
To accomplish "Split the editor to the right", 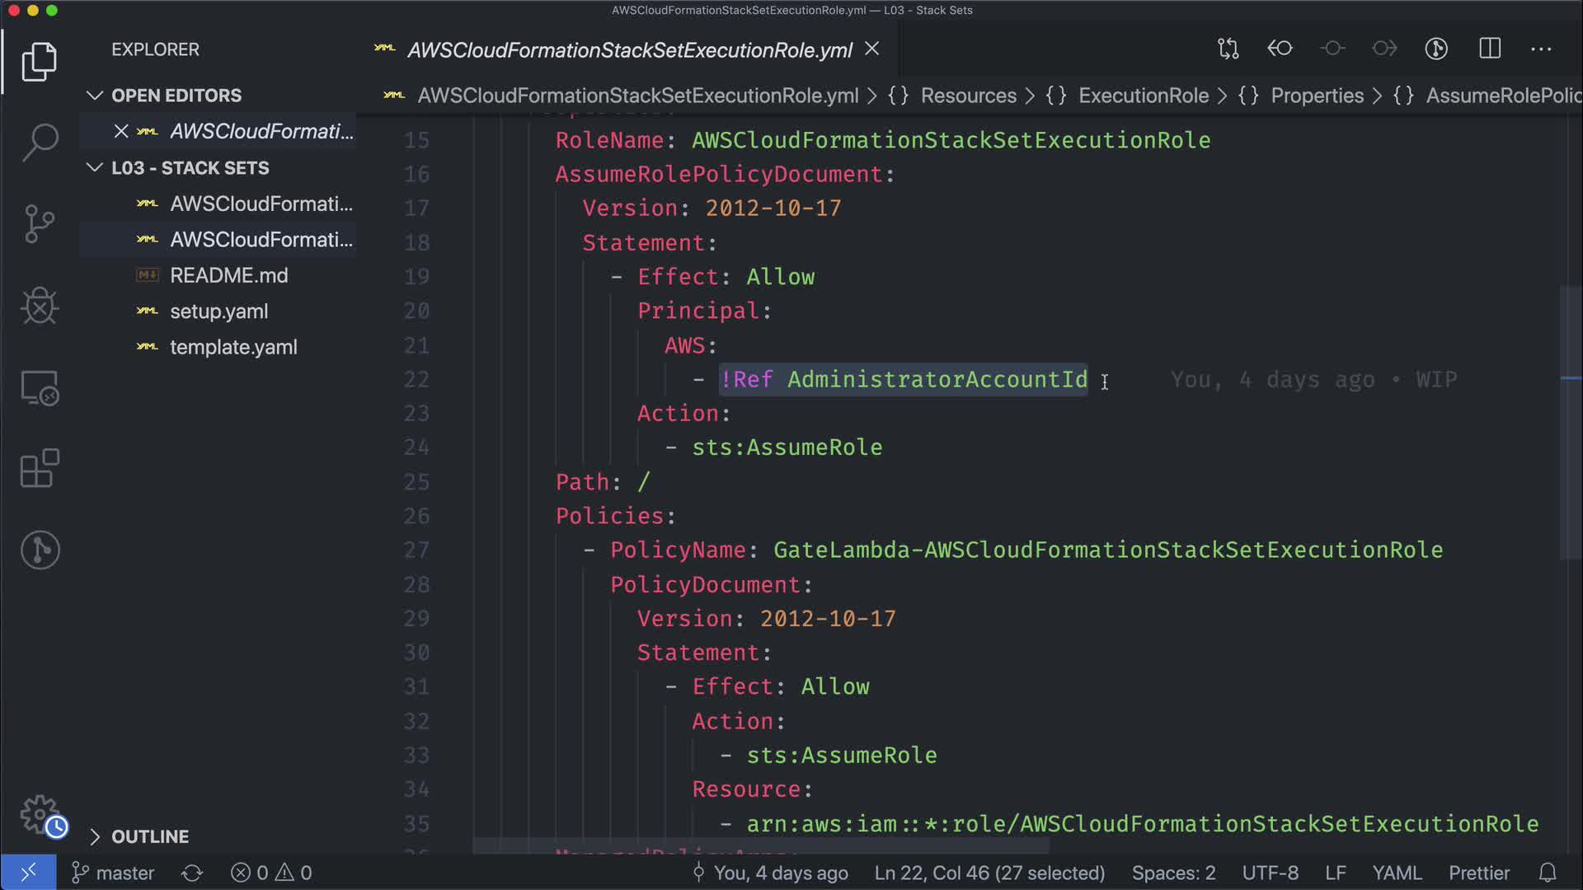I will tap(1490, 49).
